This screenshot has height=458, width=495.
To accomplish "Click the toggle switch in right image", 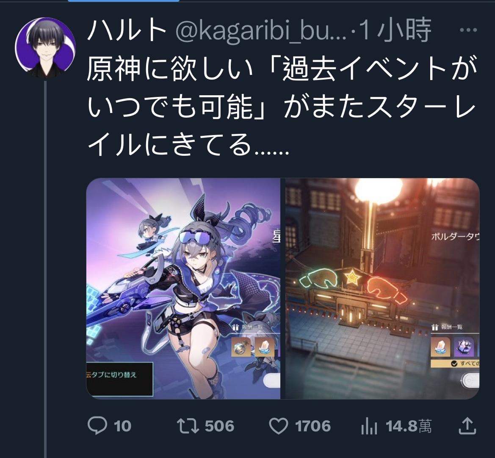I will coord(470,381).
